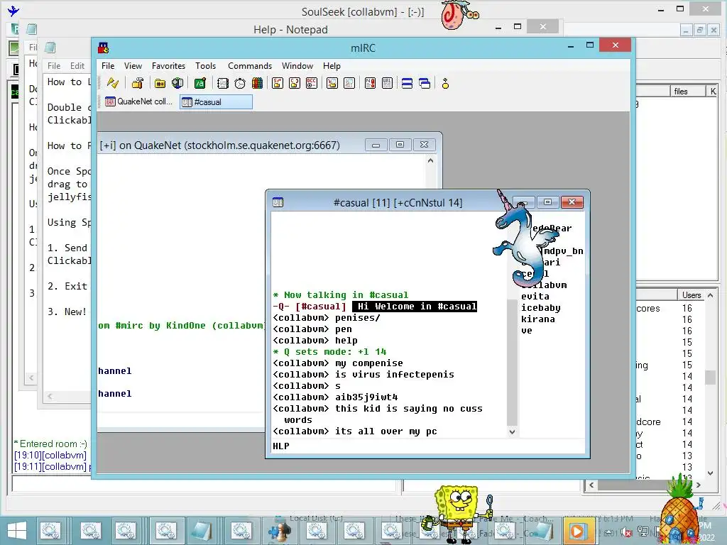This screenshot has width=727, height=545.
Task: Click the #casual chat input field
Action: click(x=427, y=446)
